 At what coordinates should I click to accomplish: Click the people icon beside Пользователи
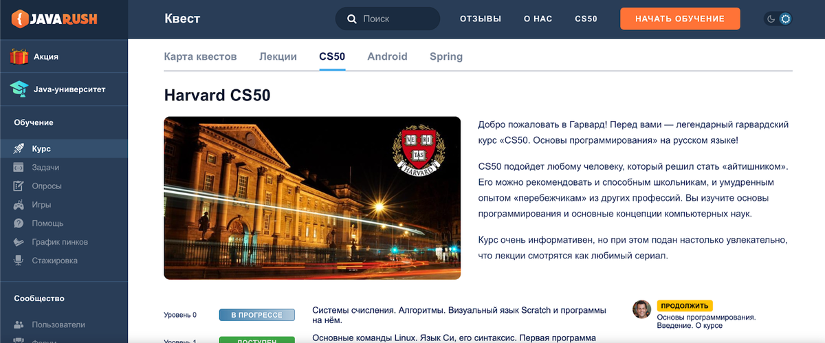19,324
